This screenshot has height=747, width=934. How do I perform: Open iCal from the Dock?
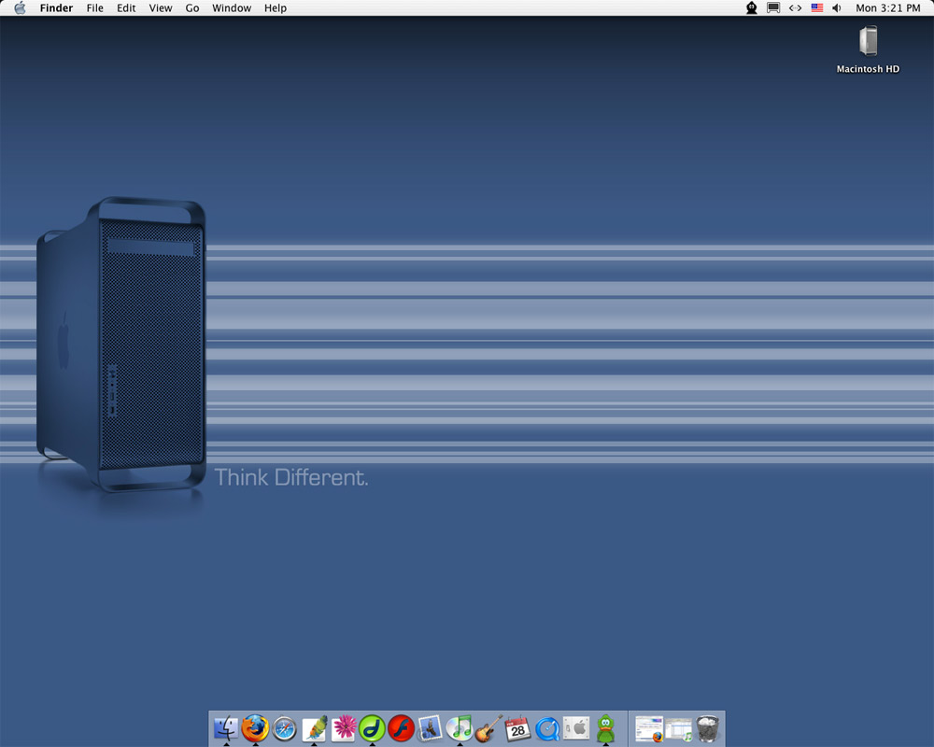(517, 728)
